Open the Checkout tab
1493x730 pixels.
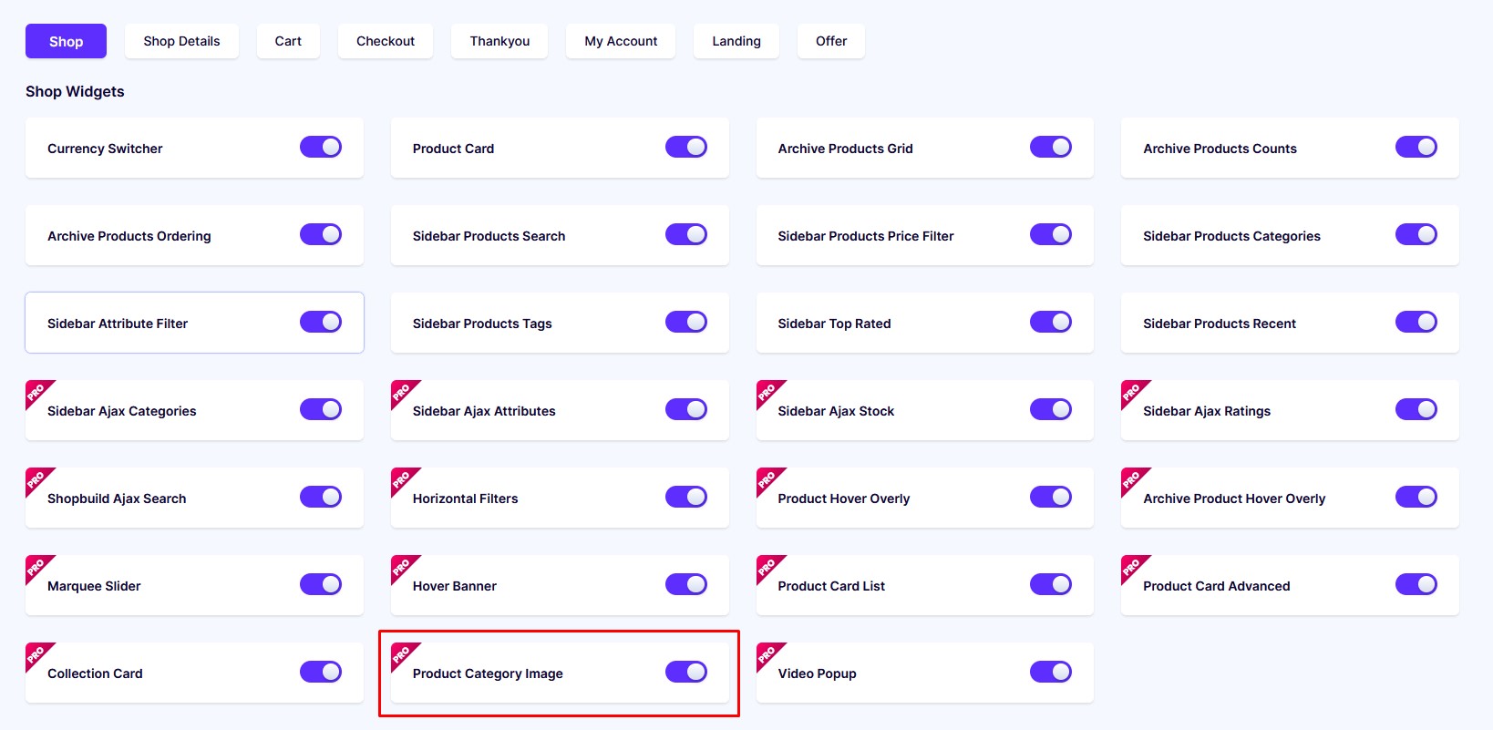(386, 41)
